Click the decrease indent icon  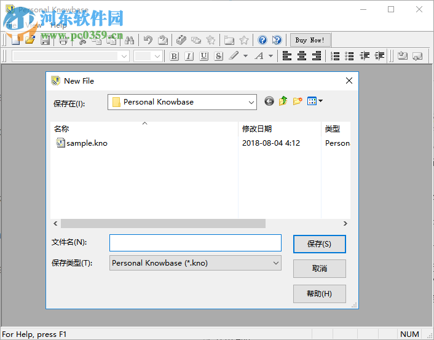(365, 56)
